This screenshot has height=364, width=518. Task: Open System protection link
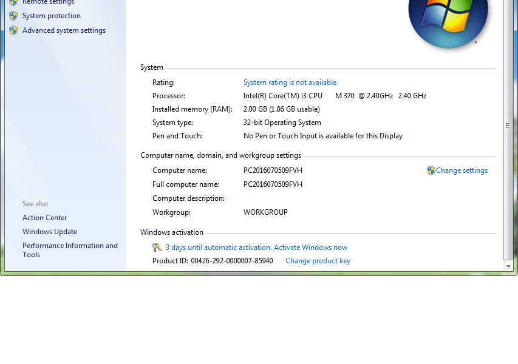click(52, 16)
